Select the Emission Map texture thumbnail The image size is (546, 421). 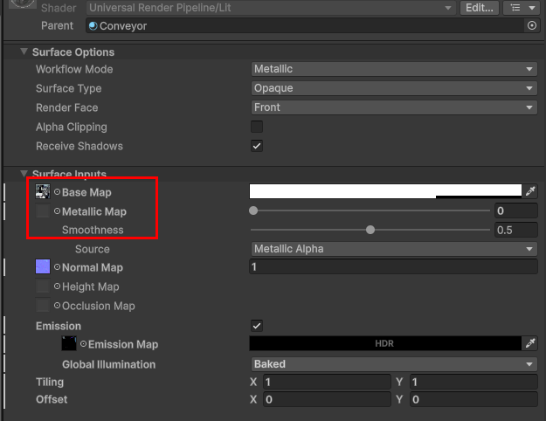(x=69, y=343)
